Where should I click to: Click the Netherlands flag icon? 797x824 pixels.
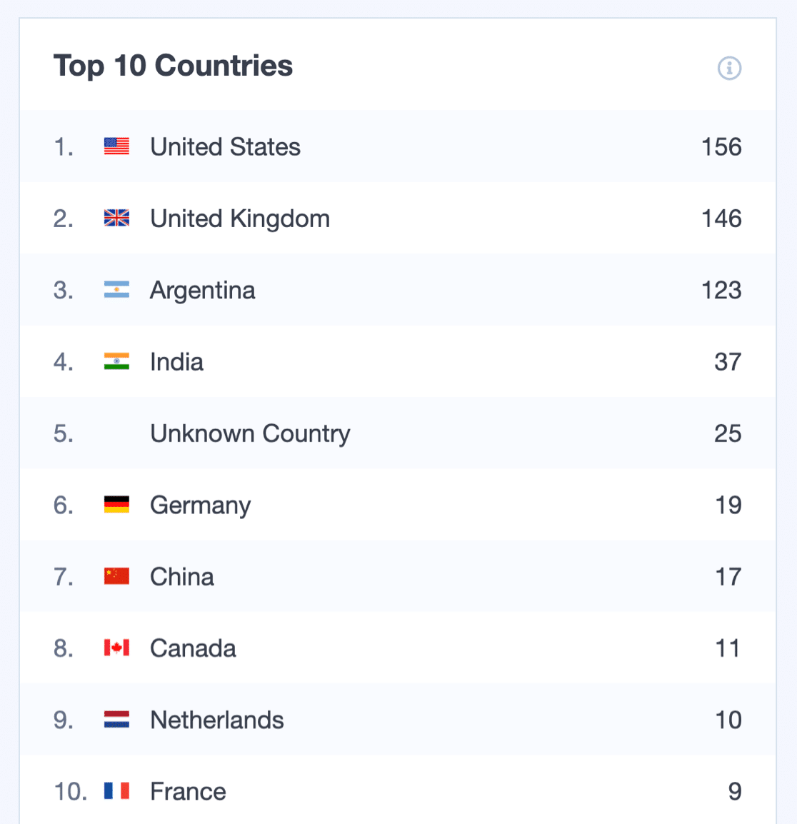116,720
